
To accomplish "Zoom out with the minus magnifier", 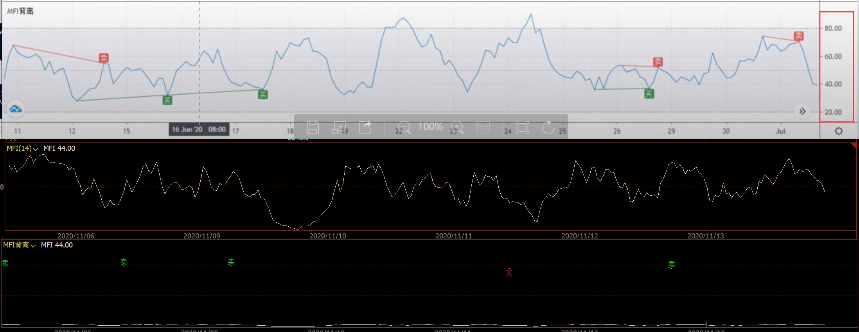I will 404,127.
